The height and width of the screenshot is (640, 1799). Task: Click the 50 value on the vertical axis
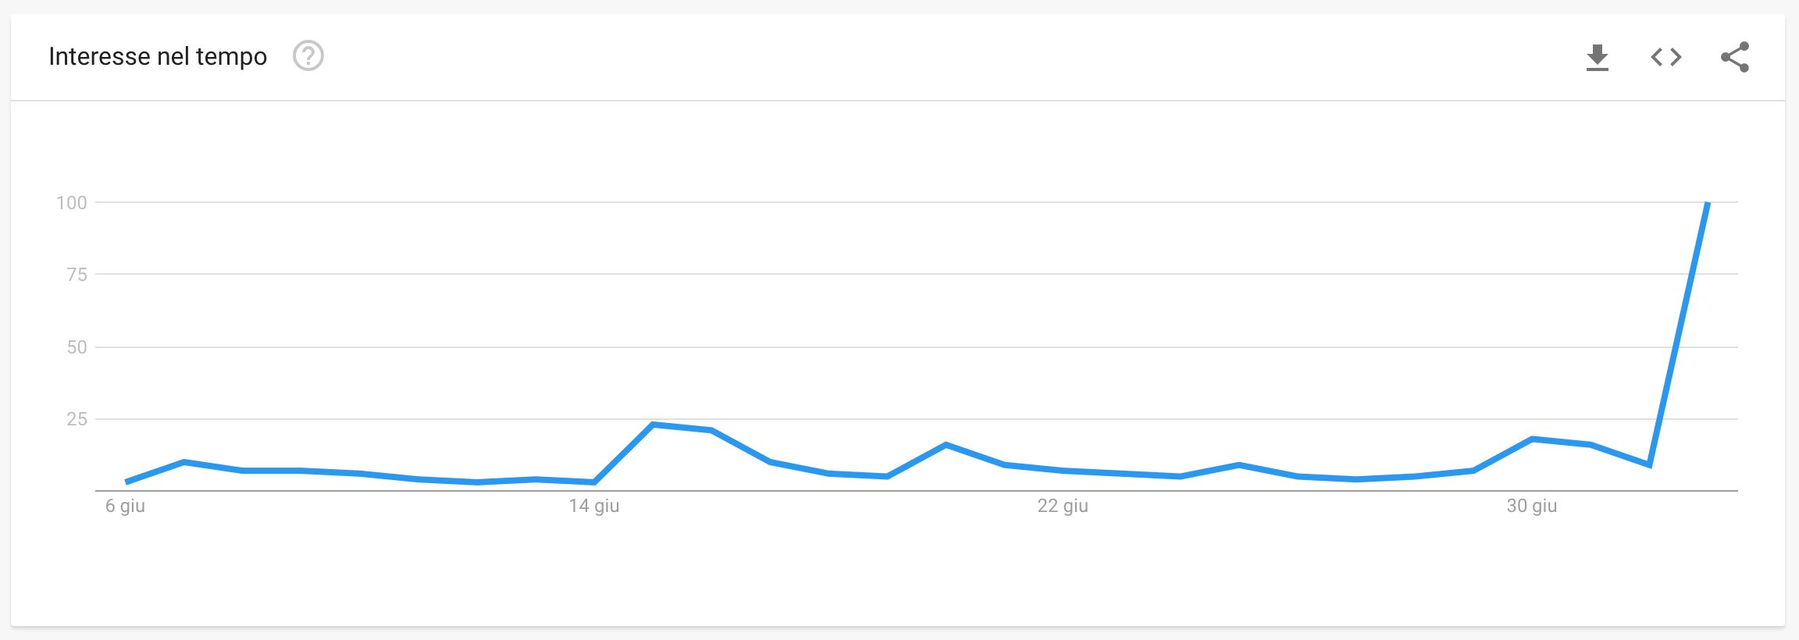[77, 347]
